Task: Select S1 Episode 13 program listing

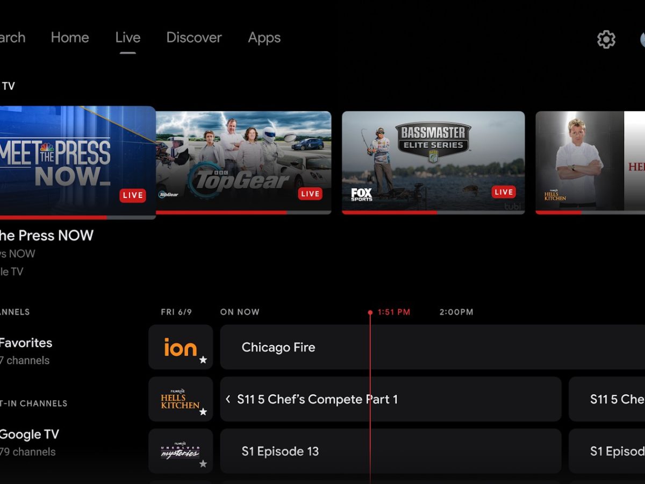Action: coord(390,451)
